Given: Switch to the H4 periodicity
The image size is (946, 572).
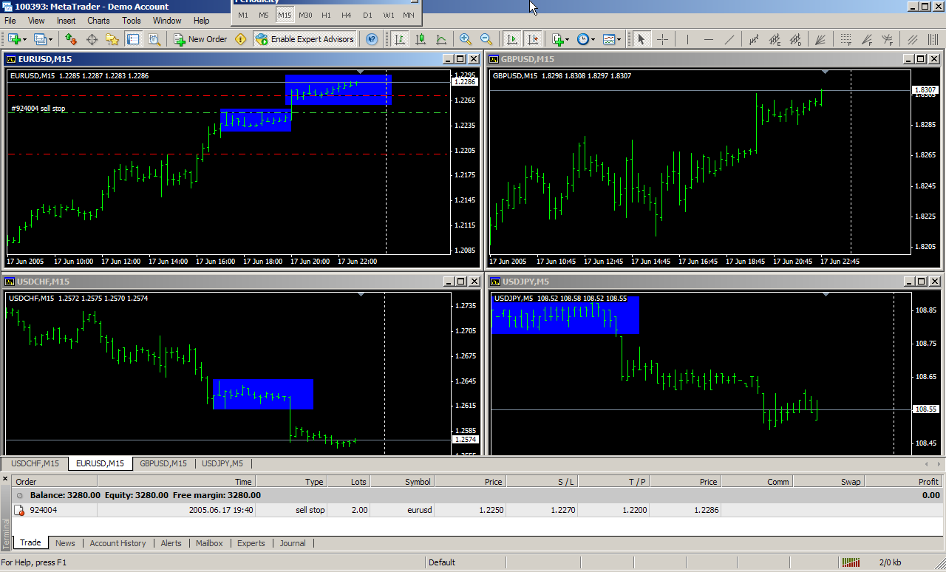Looking at the screenshot, I should 347,15.
